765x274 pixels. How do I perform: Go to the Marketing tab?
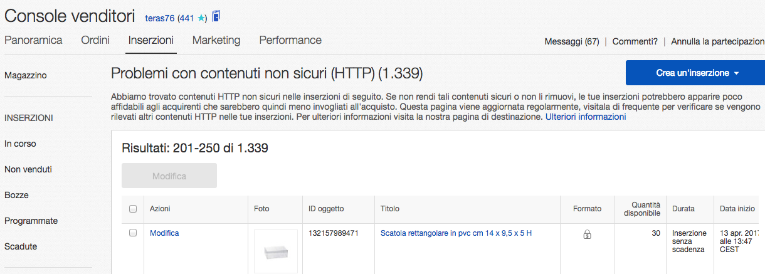pos(216,40)
